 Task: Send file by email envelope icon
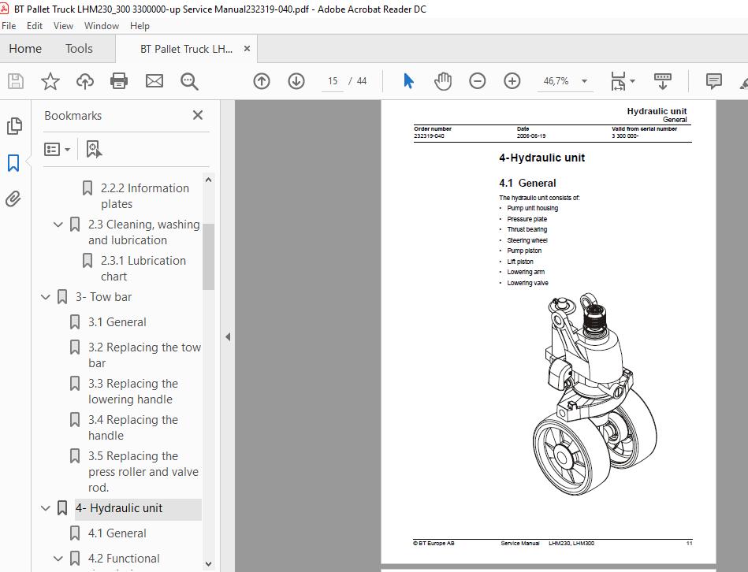(154, 81)
